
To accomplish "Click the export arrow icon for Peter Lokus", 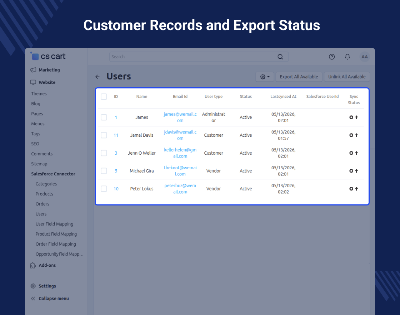I will click(357, 189).
